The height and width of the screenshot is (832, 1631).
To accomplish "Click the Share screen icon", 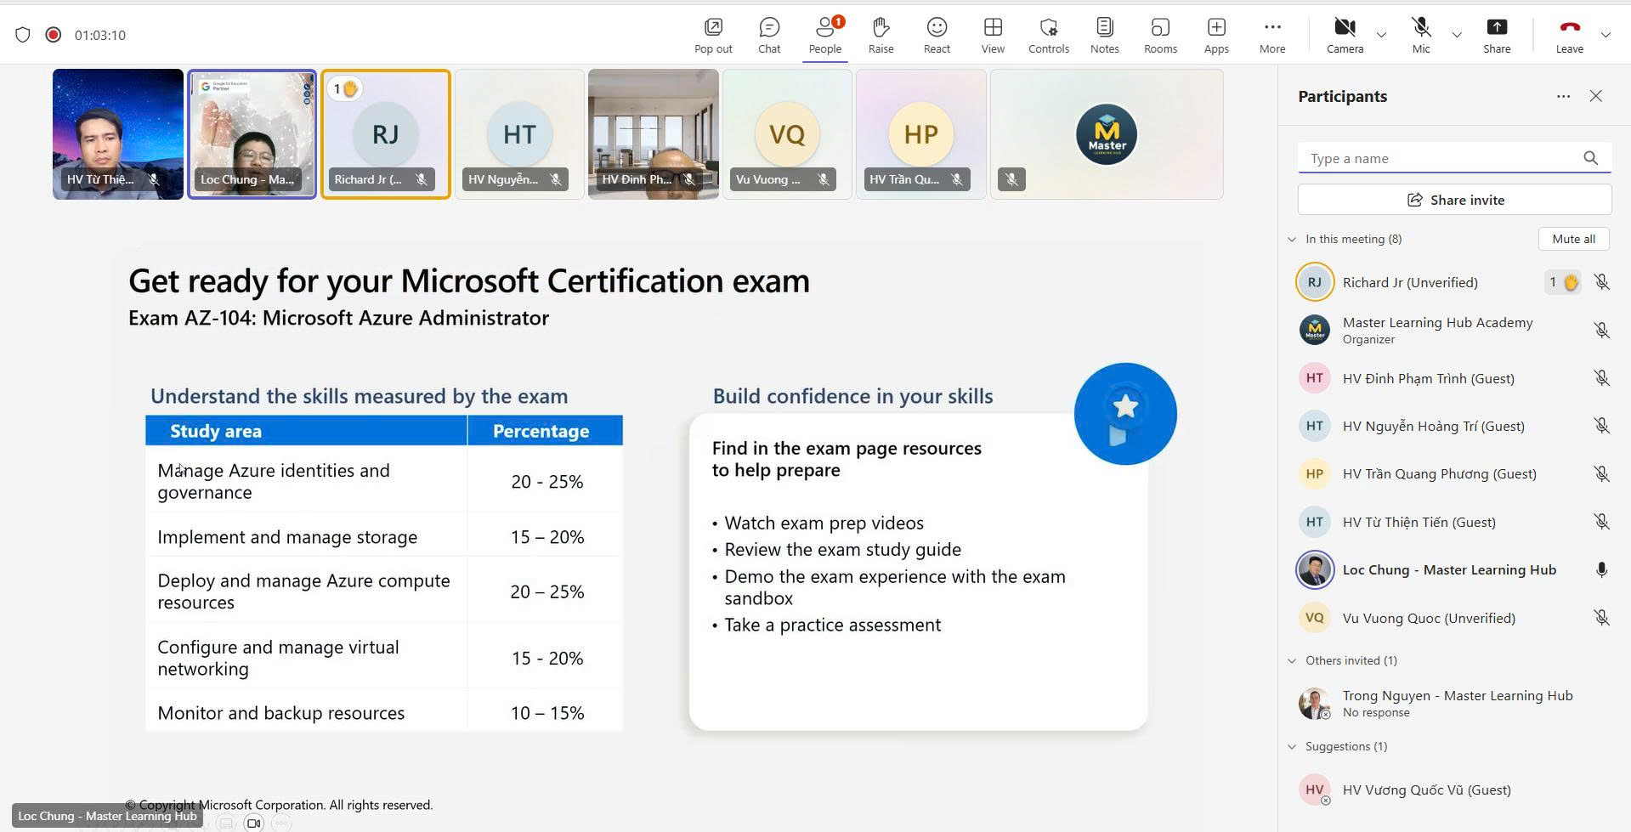I will tap(1496, 35).
